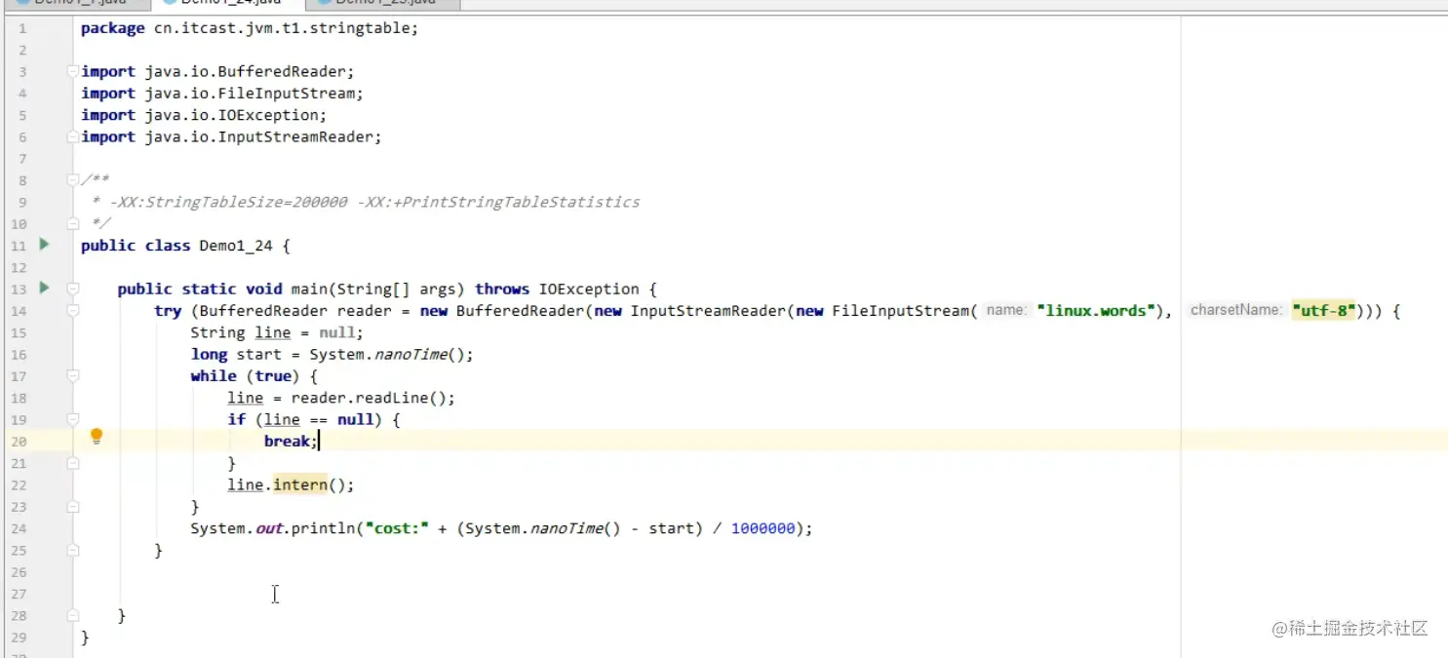The image size is (1448, 658).
Task: Click the -XX:StringTableSize=200000 comment text
Action: pos(227,202)
